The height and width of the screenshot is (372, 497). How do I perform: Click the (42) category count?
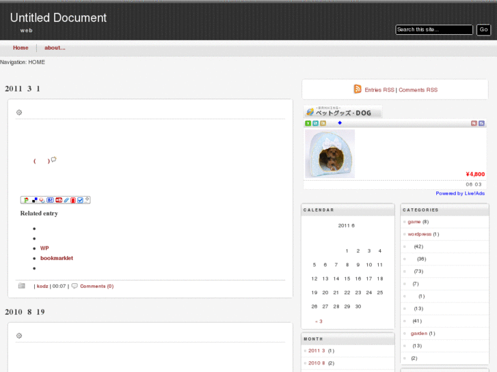click(x=418, y=246)
